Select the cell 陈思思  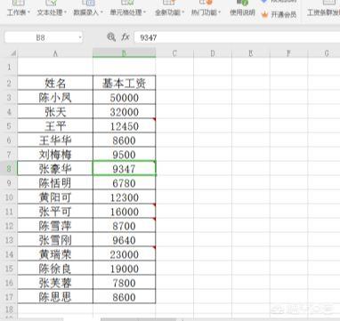click(55, 296)
